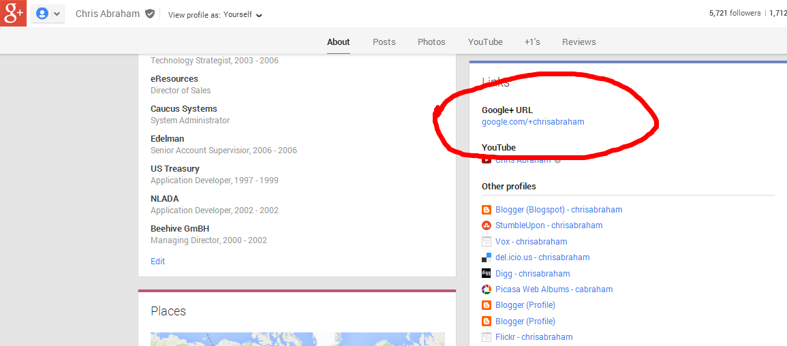
Task: Open the Reviews tab
Action: pyautogui.click(x=578, y=42)
